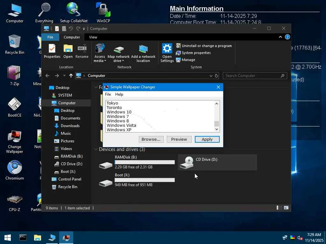Launch 7-Zip desktop icon

tap(15, 76)
